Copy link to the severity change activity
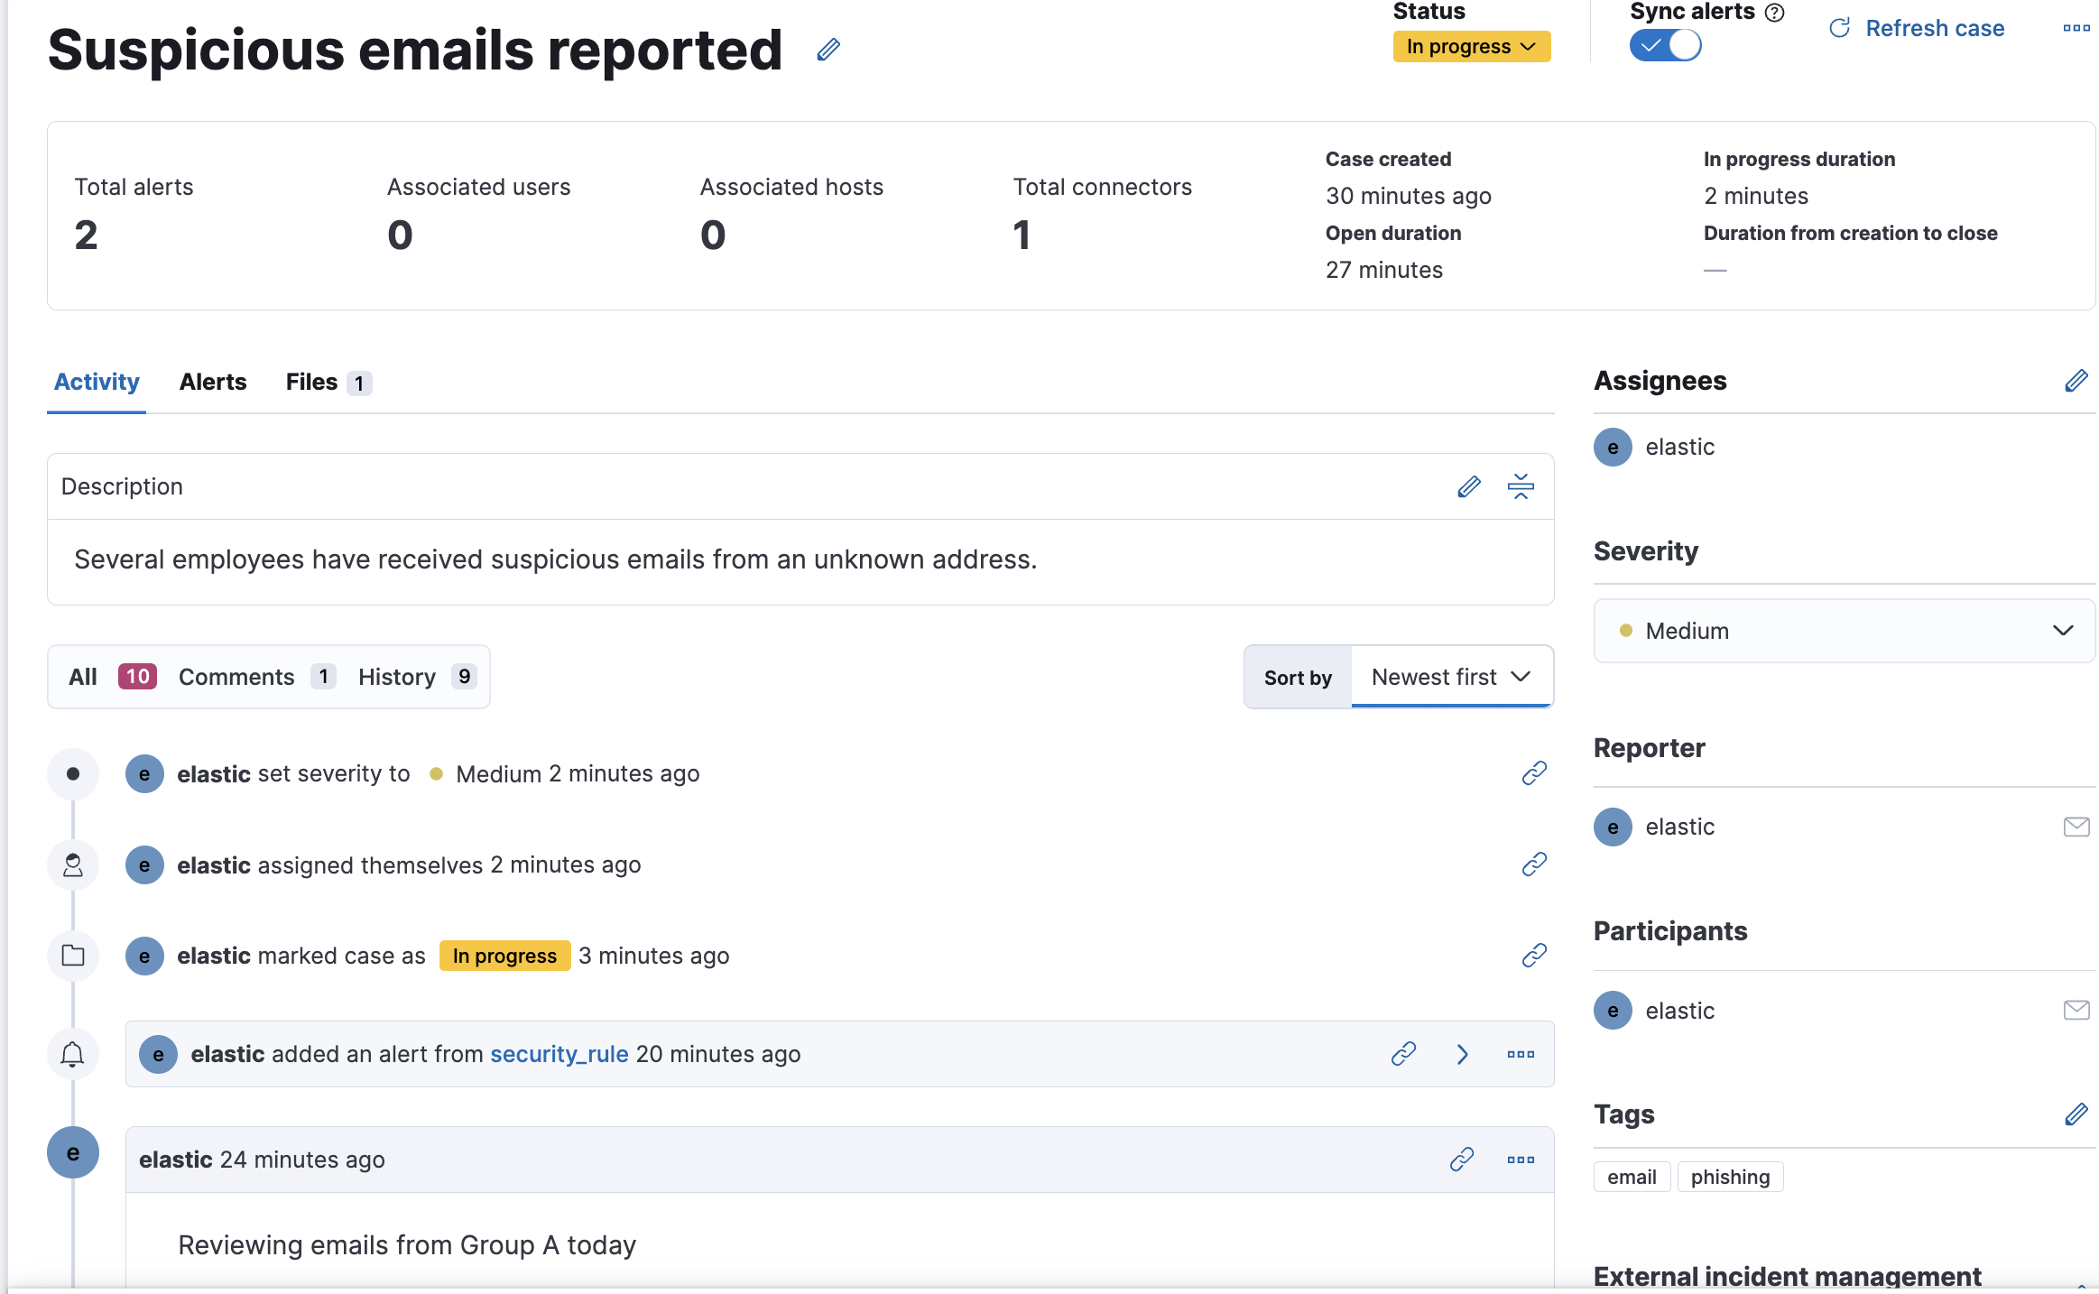Screen dimensions: 2099x1294 coord(1534,773)
